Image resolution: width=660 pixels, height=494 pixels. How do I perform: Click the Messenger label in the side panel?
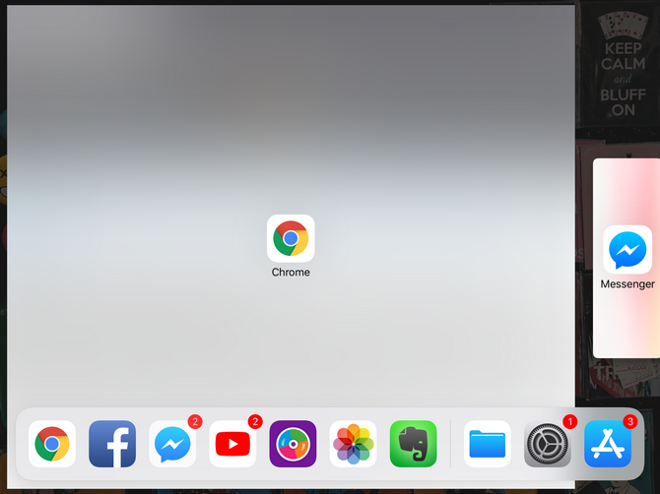click(x=627, y=284)
